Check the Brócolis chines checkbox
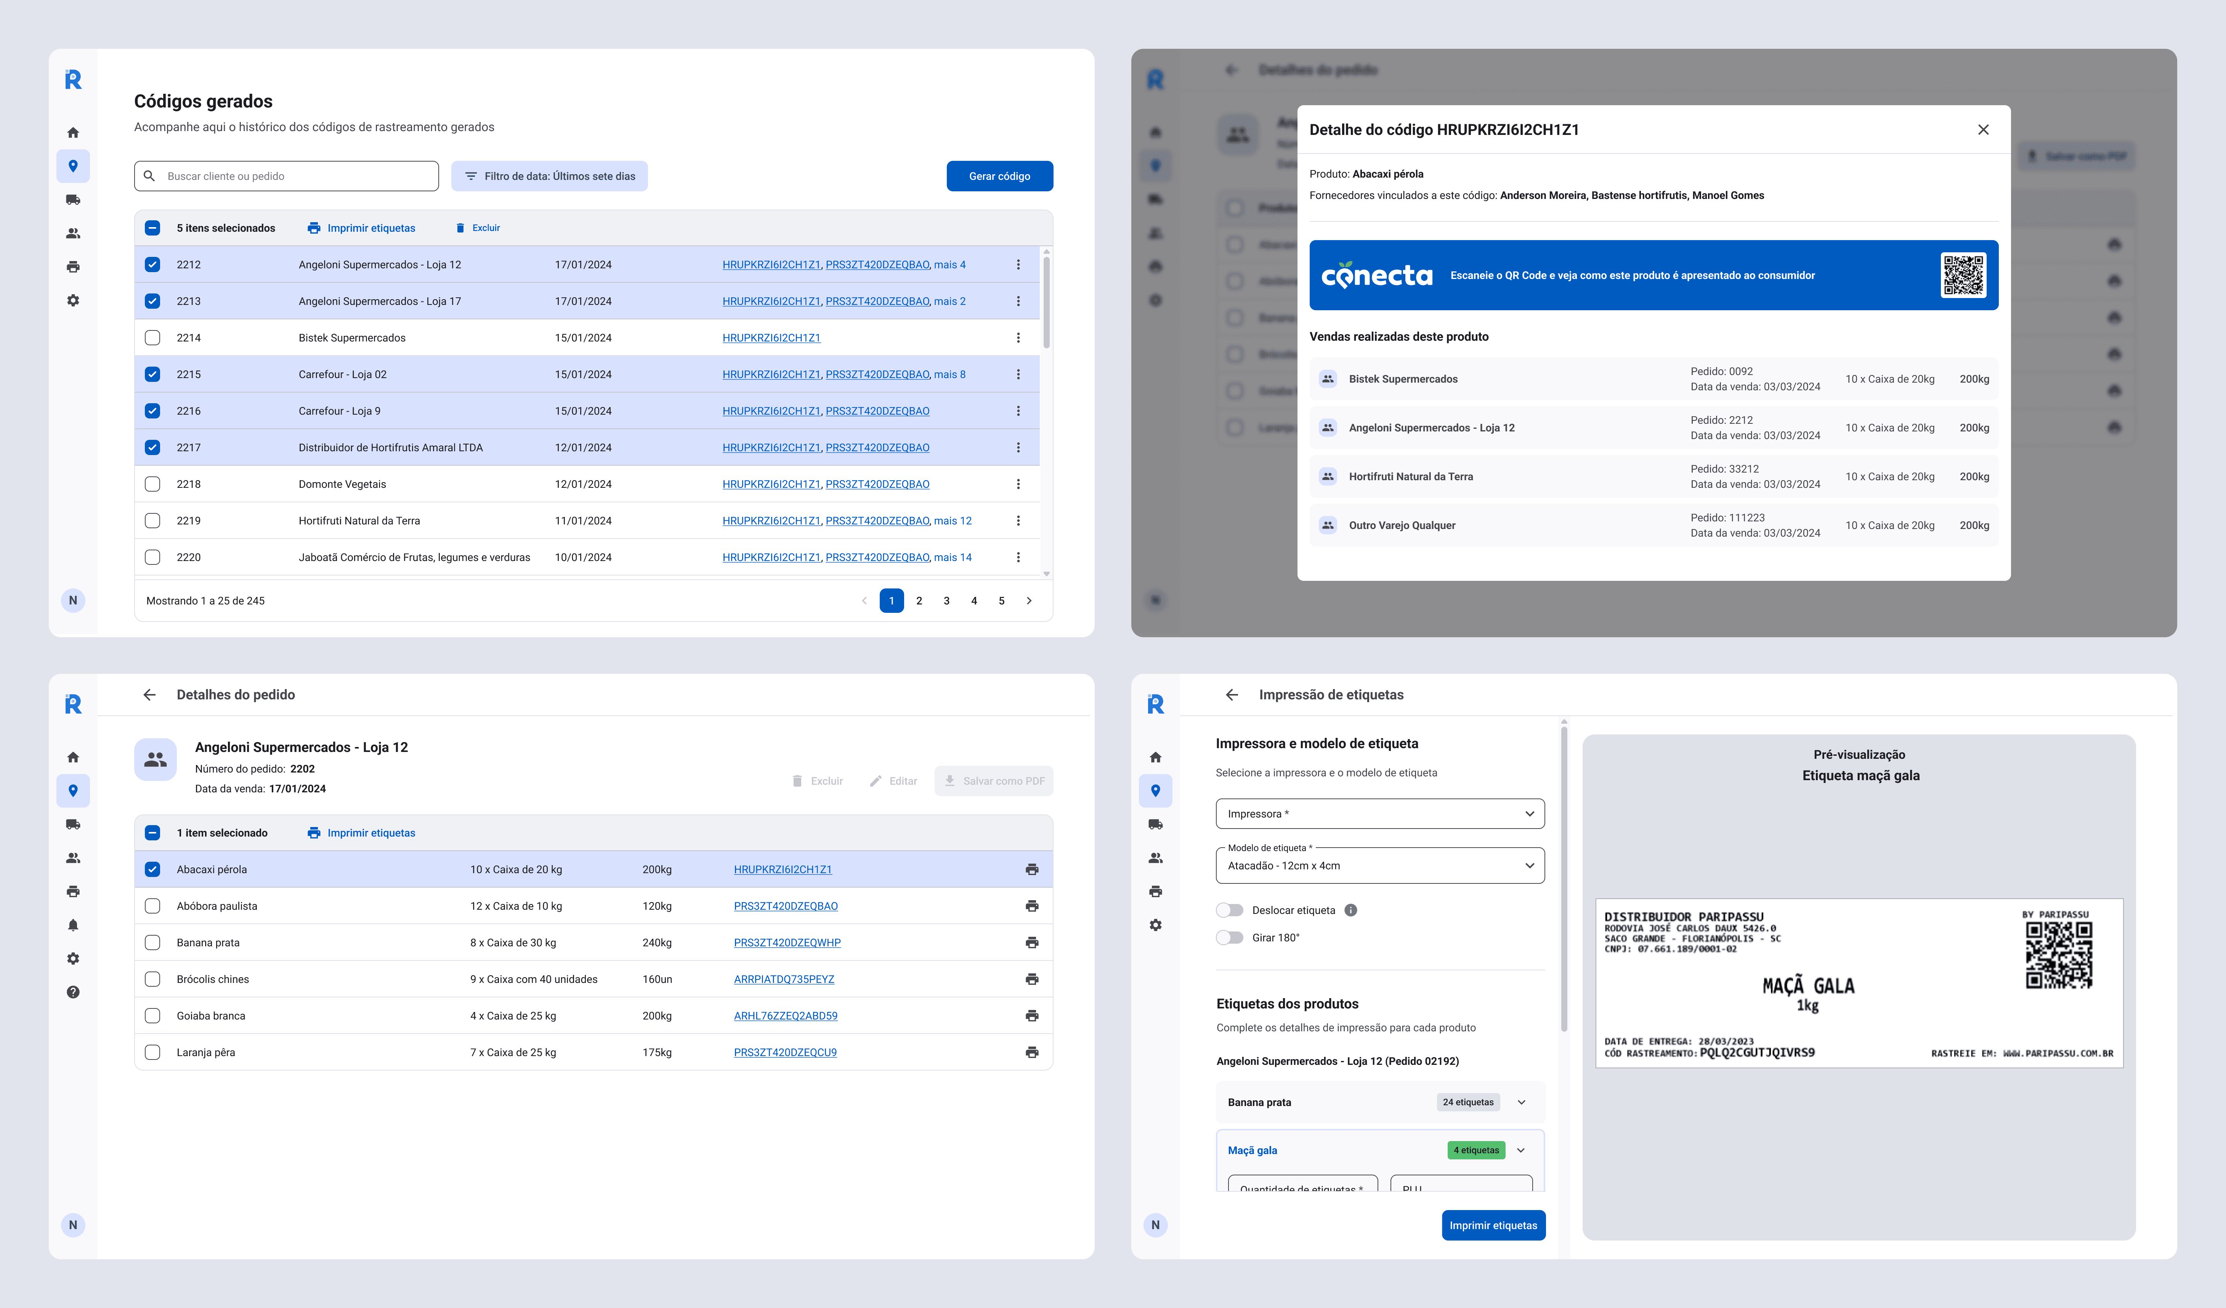The image size is (2226, 1308). [153, 979]
